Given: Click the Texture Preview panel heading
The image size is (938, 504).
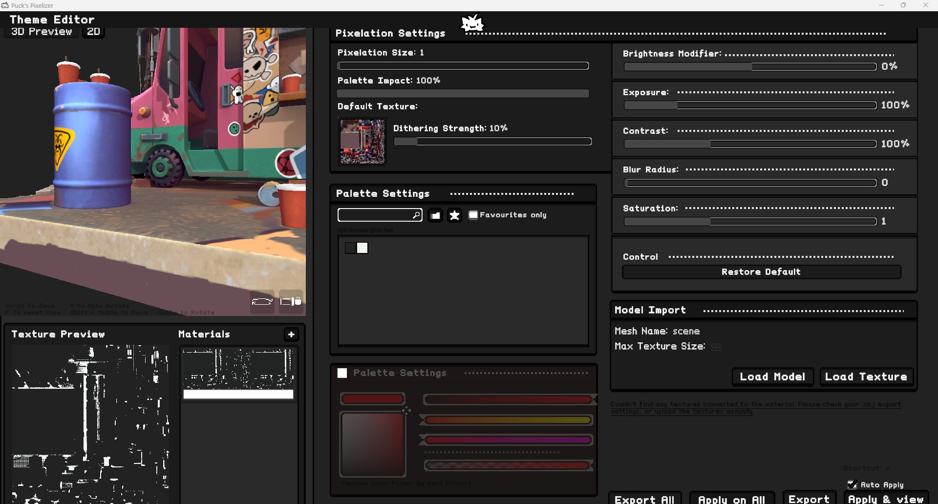Looking at the screenshot, I should (x=58, y=334).
